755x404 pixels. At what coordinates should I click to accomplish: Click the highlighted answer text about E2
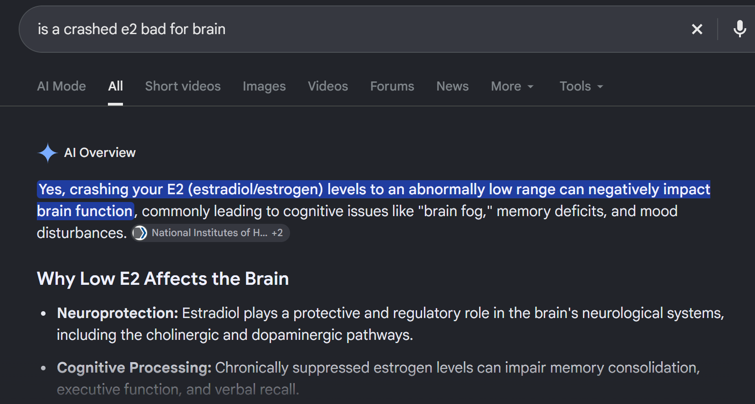click(373, 200)
